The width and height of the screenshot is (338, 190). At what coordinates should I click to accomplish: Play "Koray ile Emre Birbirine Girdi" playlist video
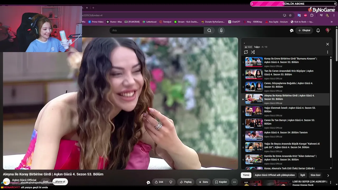(x=286, y=62)
